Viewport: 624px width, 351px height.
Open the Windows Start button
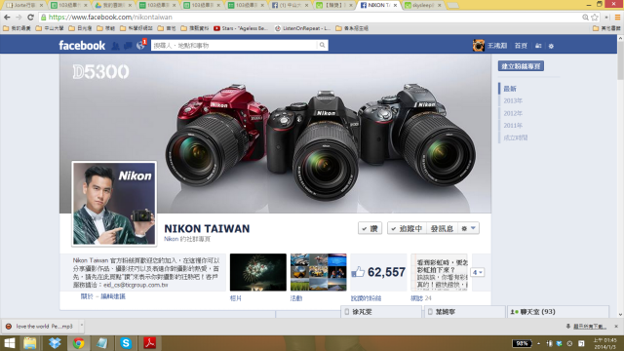(x=9, y=343)
